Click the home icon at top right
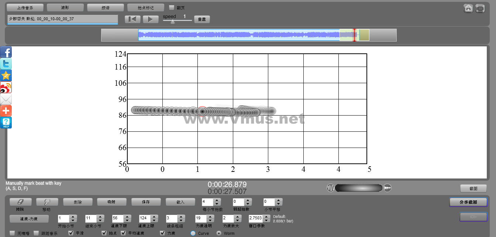This screenshot has height=237, width=496. pos(468,8)
